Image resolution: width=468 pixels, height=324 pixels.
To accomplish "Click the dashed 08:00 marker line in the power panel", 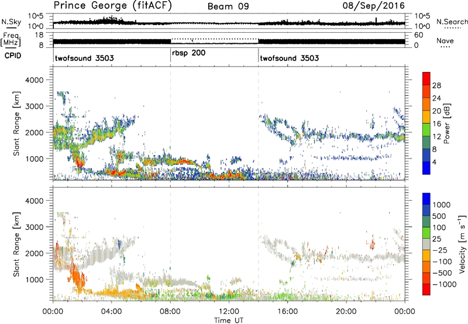I will tap(170, 123).
